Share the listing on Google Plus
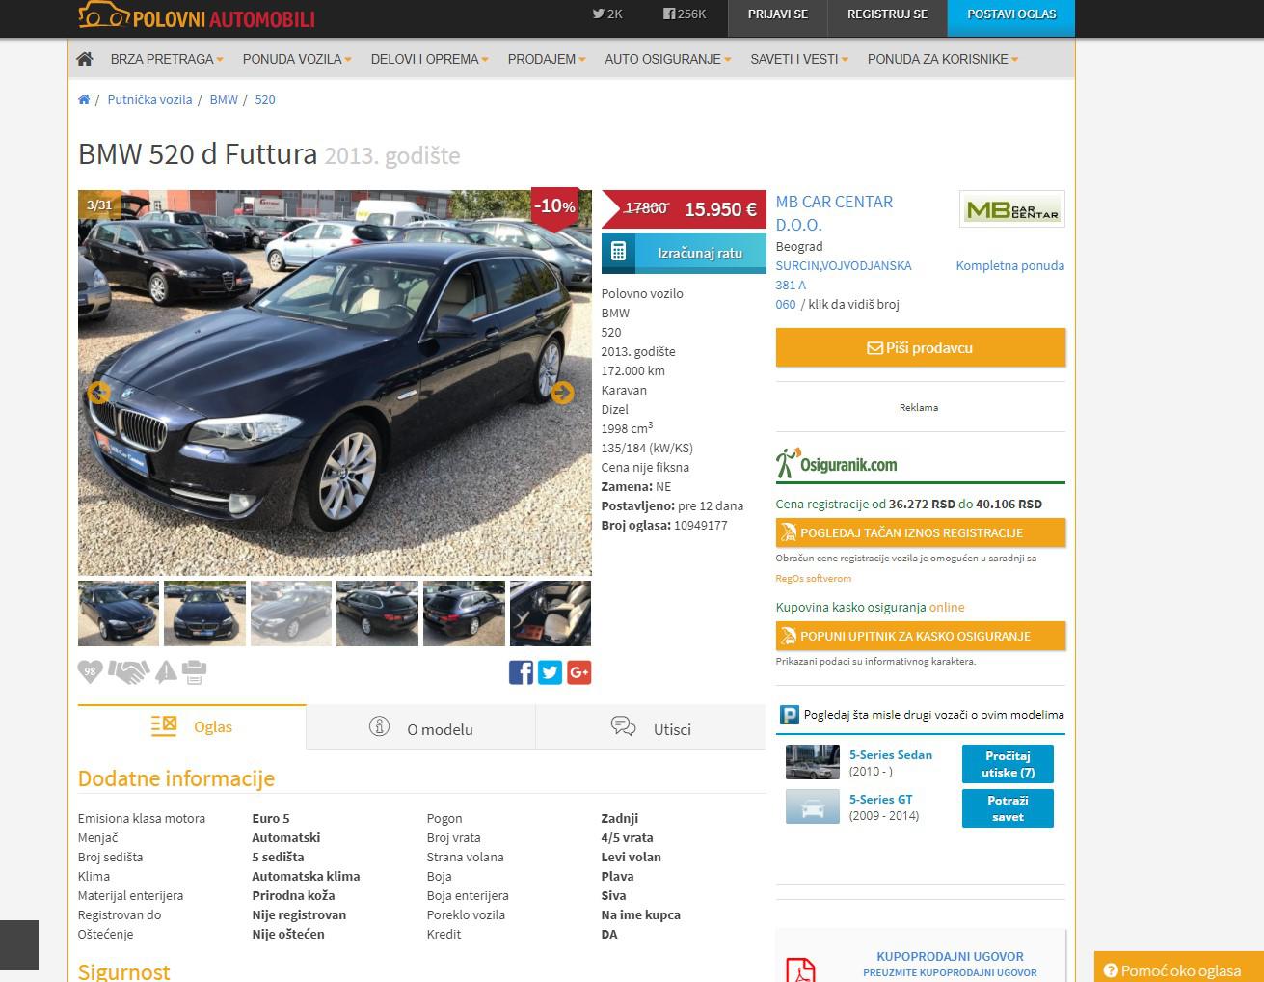The width and height of the screenshot is (1264, 982). click(578, 672)
